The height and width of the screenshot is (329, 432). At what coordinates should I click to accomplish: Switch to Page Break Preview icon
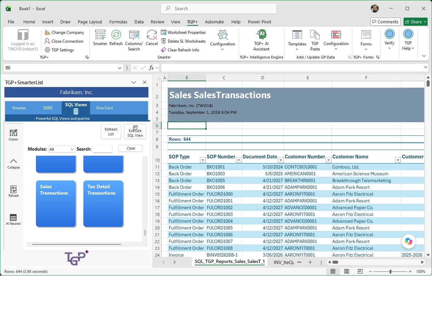coord(360,271)
